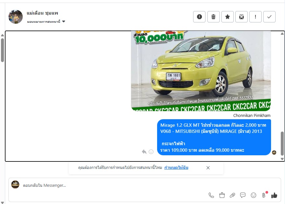Open emoji picker in reply toolbar

pyautogui.click(x=254, y=195)
